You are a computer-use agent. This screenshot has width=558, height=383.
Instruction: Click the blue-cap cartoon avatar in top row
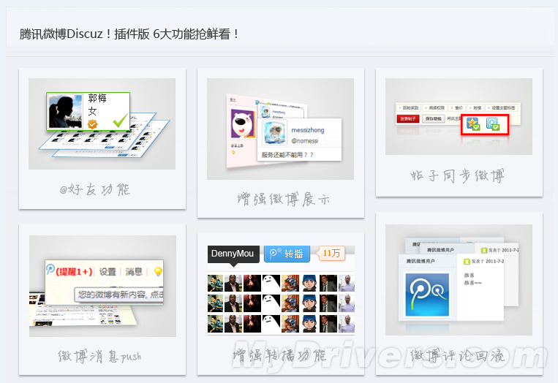coord(309,283)
